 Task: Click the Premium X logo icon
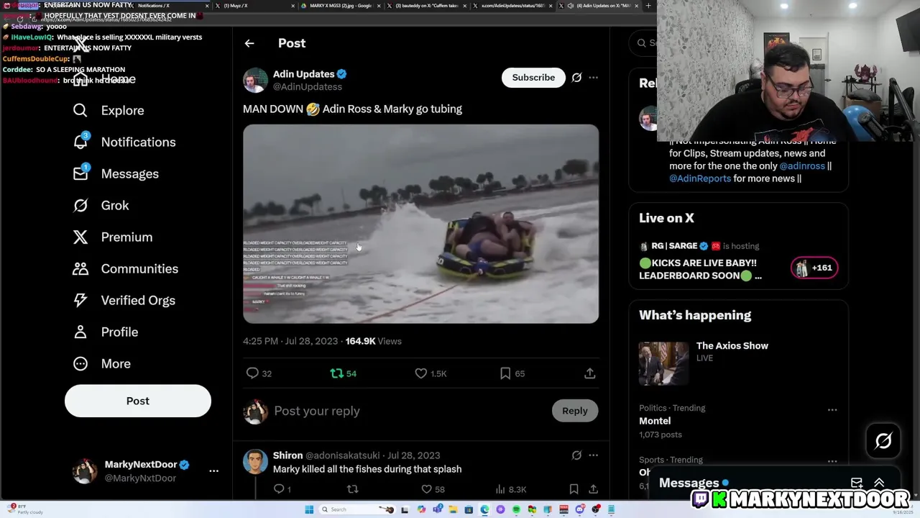80,237
